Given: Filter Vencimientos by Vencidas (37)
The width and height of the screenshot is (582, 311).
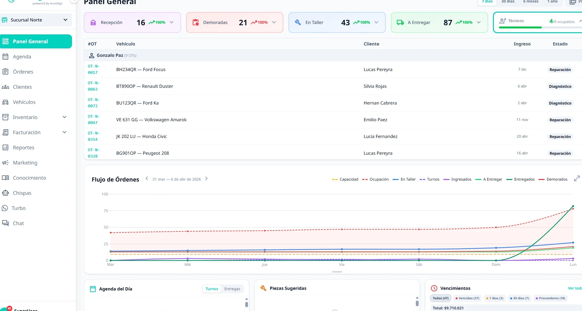Looking at the screenshot, I should 467,298.
